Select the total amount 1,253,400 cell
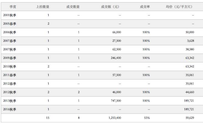The height and width of the screenshot is (124, 203). (x=114, y=118)
